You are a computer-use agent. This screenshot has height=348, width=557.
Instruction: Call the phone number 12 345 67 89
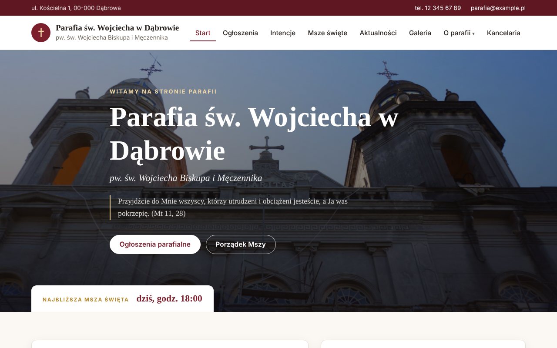pyautogui.click(x=438, y=8)
